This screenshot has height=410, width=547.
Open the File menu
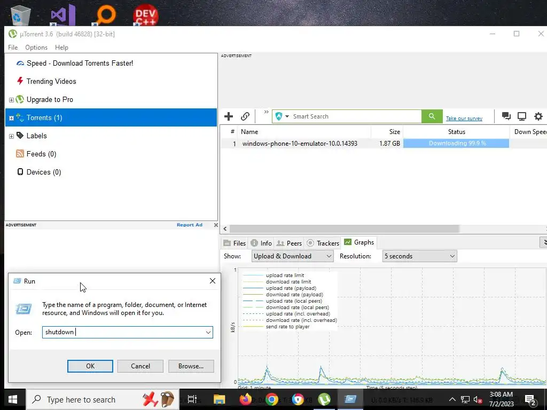pyautogui.click(x=13, y=48)
